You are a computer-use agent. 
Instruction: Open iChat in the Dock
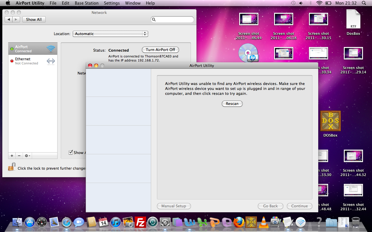coord(79,222)
